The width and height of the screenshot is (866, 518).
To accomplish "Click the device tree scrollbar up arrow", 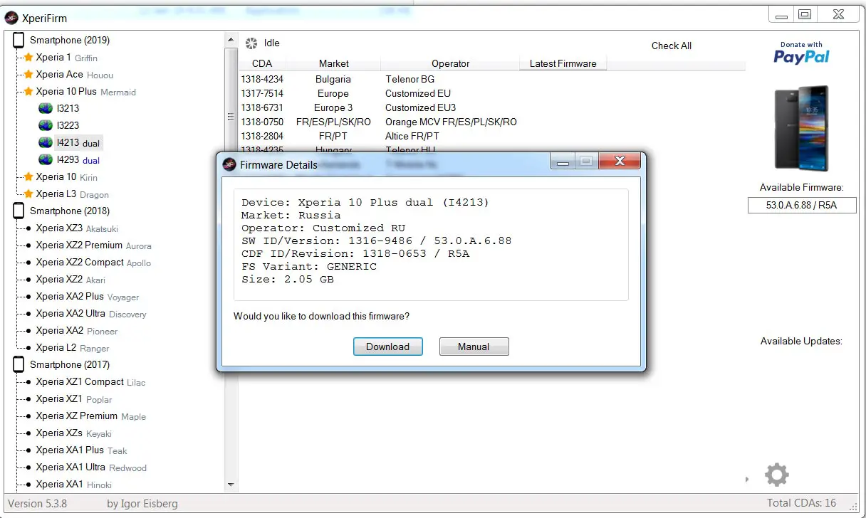I will point(231,40).
